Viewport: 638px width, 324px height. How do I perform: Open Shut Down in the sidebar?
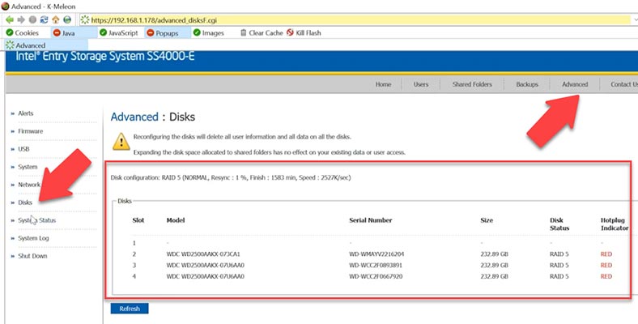tap(32, 256)
